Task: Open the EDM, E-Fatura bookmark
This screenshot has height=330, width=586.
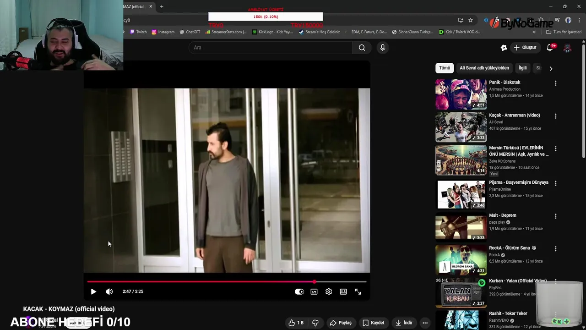Action: pyautogui.click(x=366, y=32)
